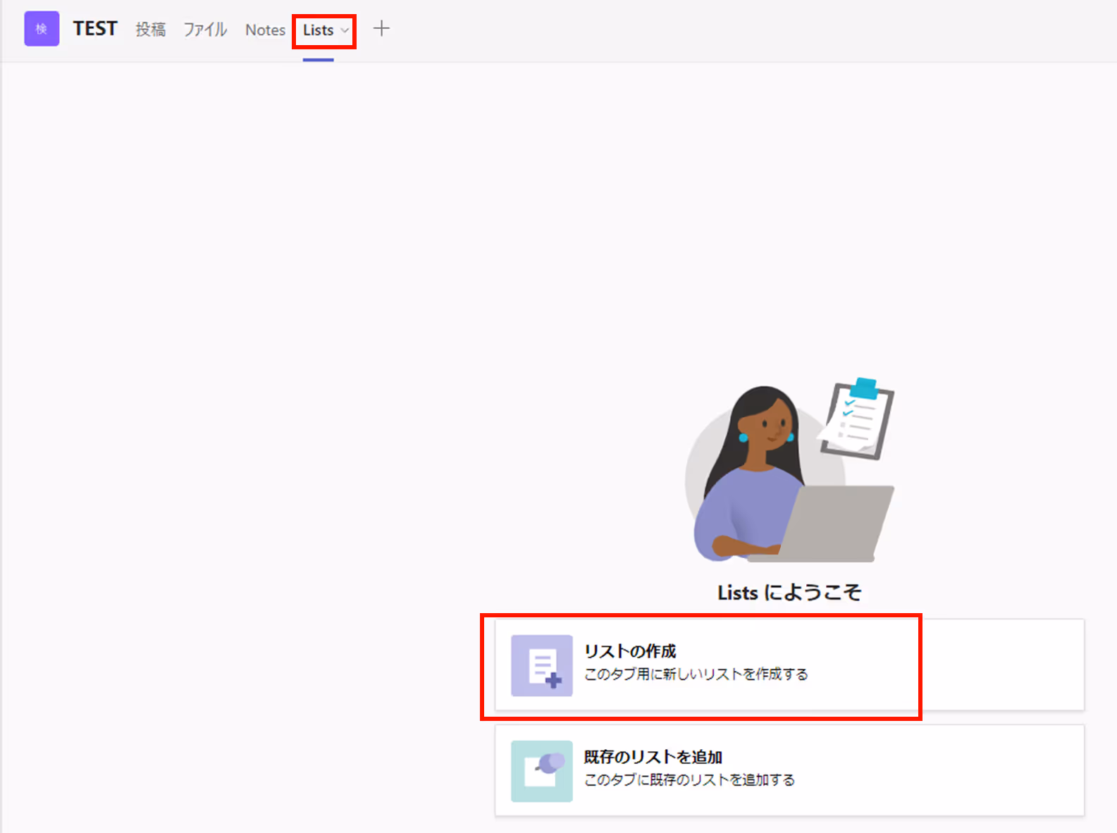Click text このタブに既存のリストを追加する
This screenshot has height=833, width=1117.
click(x=690, y=780)
